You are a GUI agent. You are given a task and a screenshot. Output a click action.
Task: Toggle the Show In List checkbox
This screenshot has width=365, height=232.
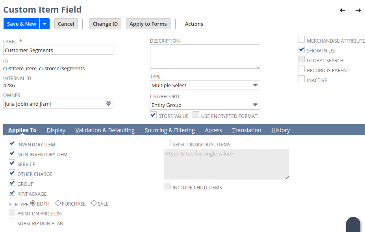coord(301,50)
